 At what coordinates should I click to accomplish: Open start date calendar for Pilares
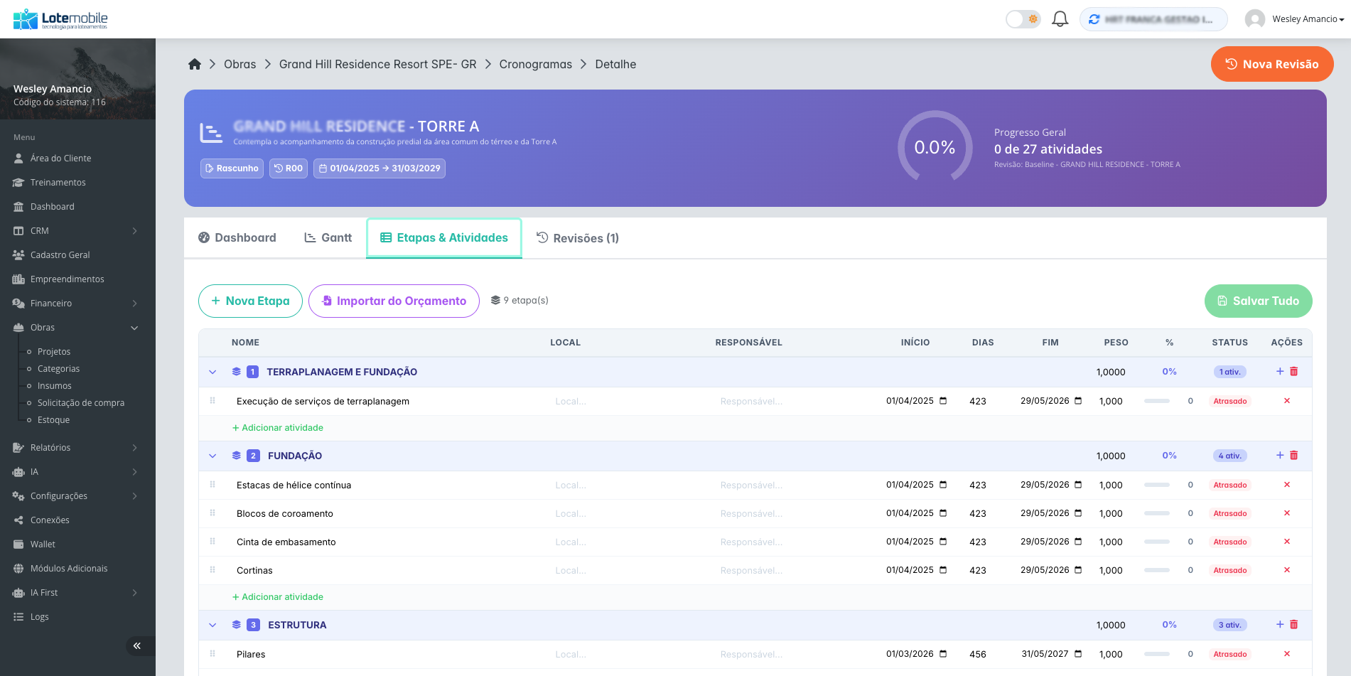coord(943,654)
